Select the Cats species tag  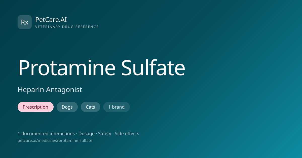point(90,107)
